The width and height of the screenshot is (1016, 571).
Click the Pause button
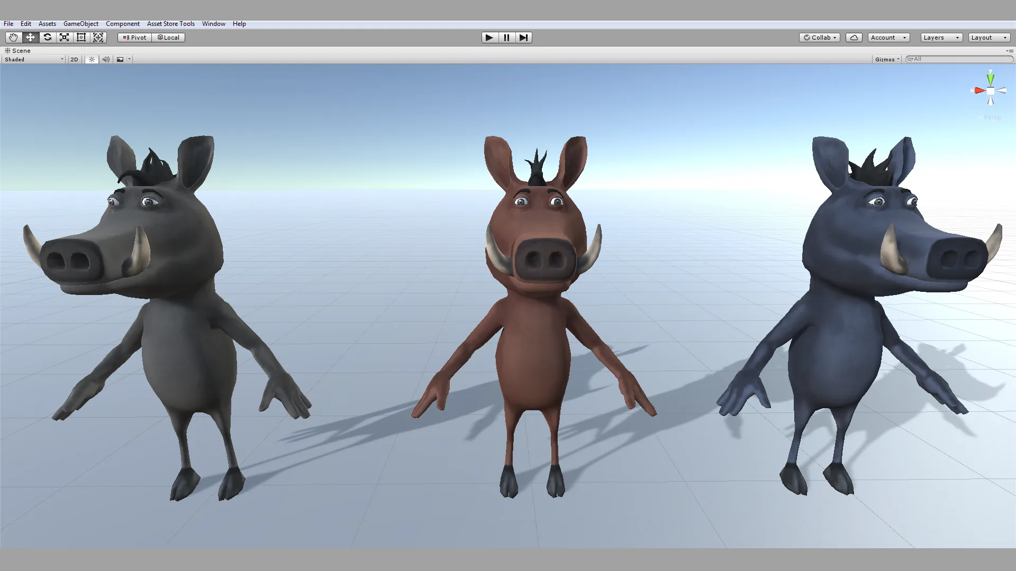[x=506, y=38]
